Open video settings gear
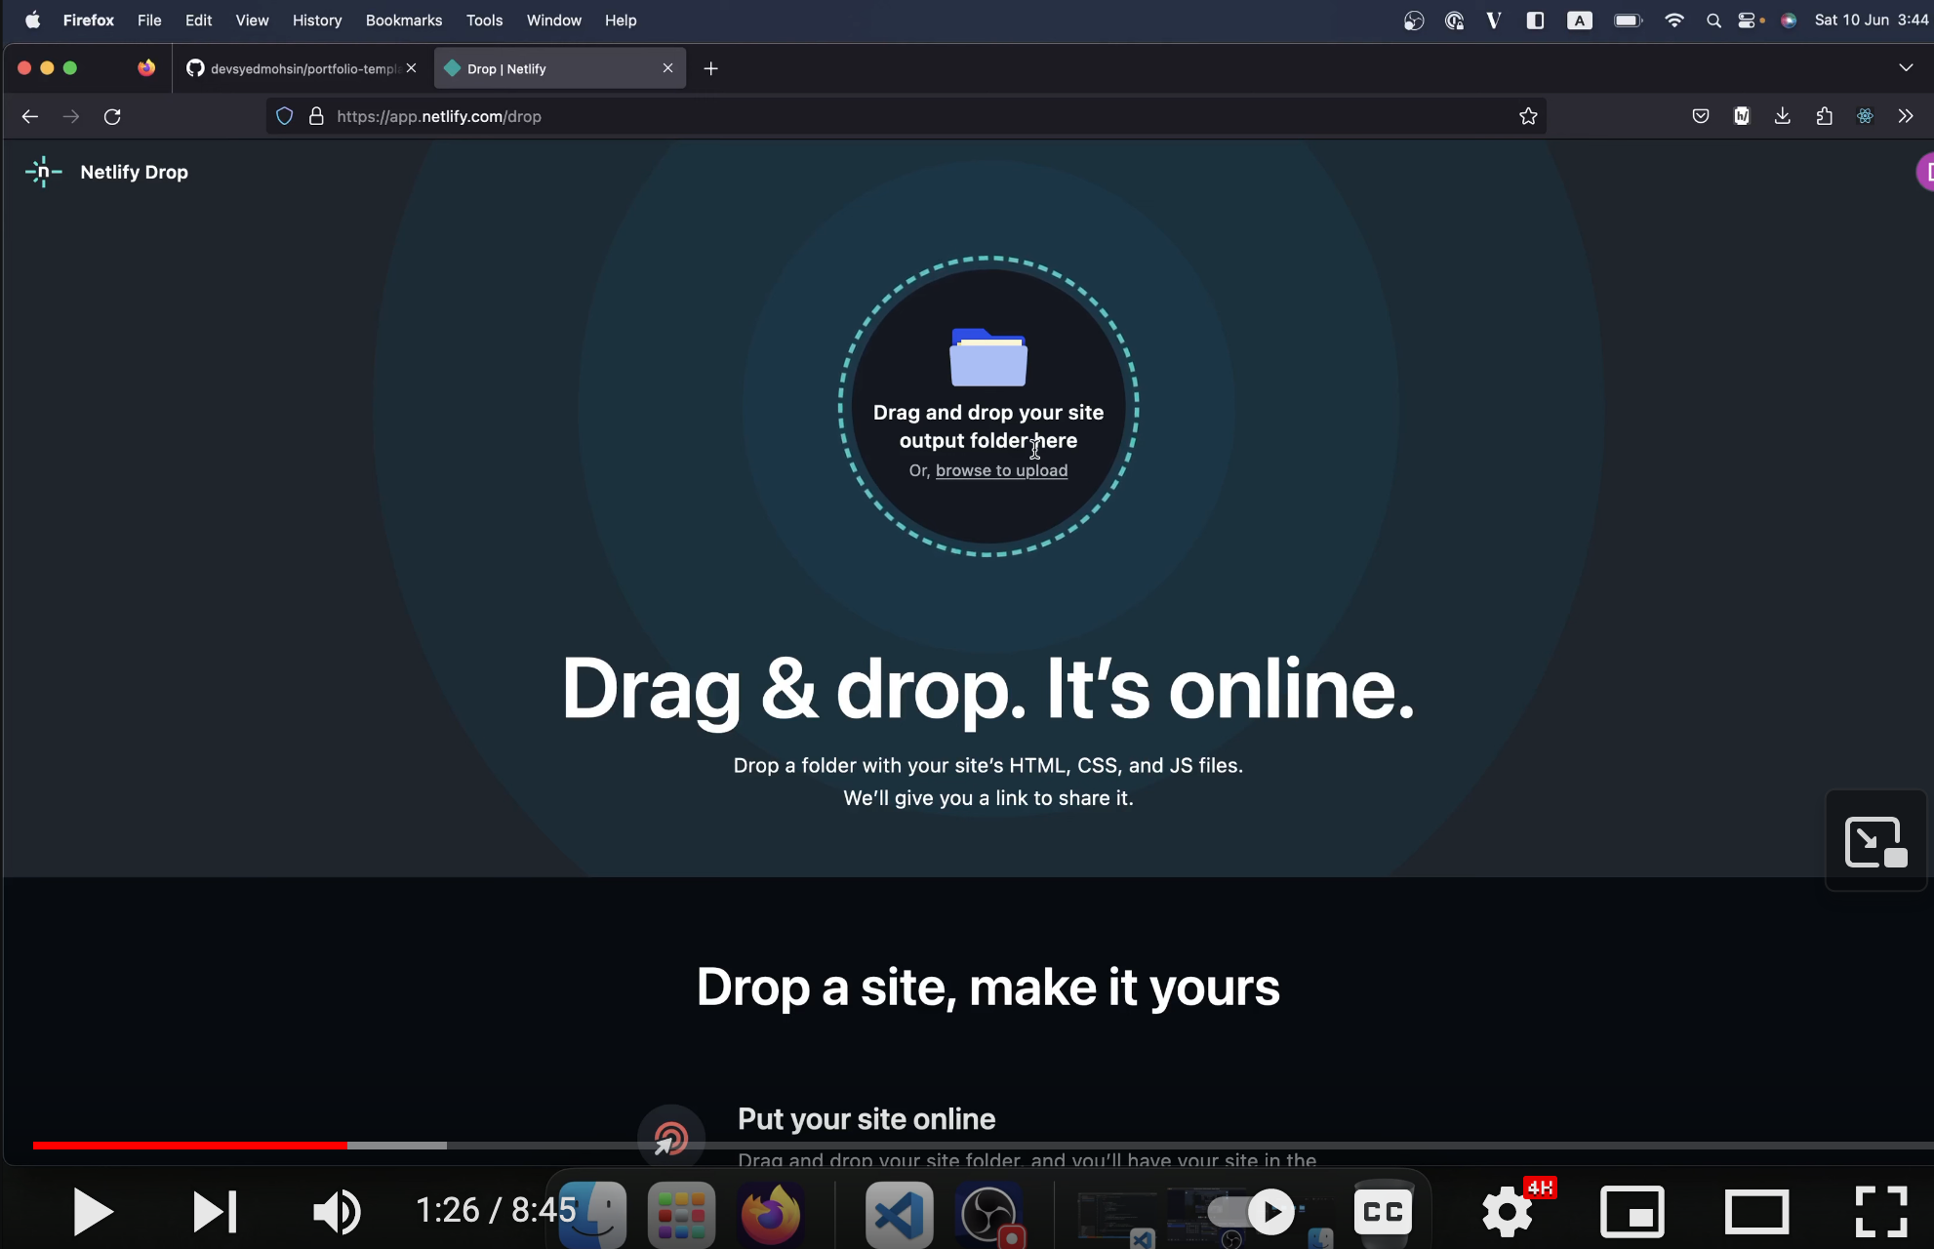Viewport: 1934px width, 1249px height. 1507,1212
